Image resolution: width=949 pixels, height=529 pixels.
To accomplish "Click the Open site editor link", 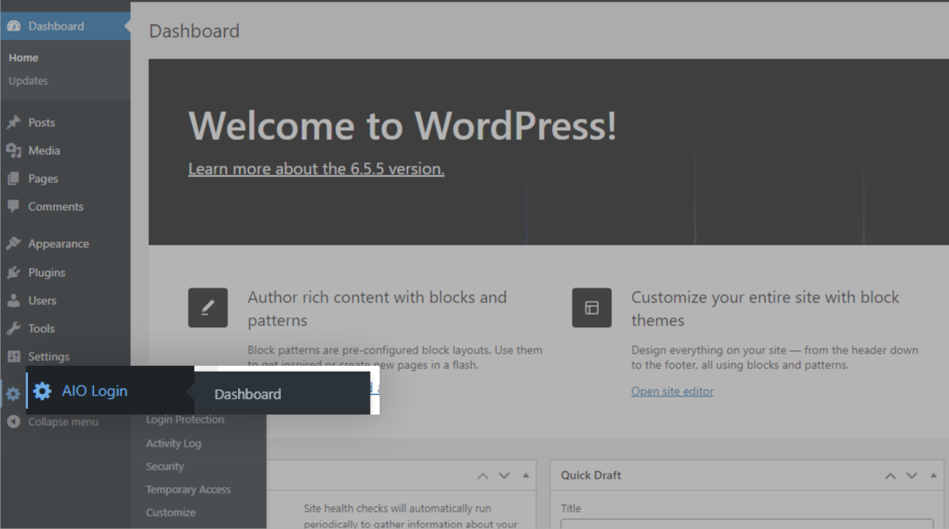I will (x=672, y=391).
